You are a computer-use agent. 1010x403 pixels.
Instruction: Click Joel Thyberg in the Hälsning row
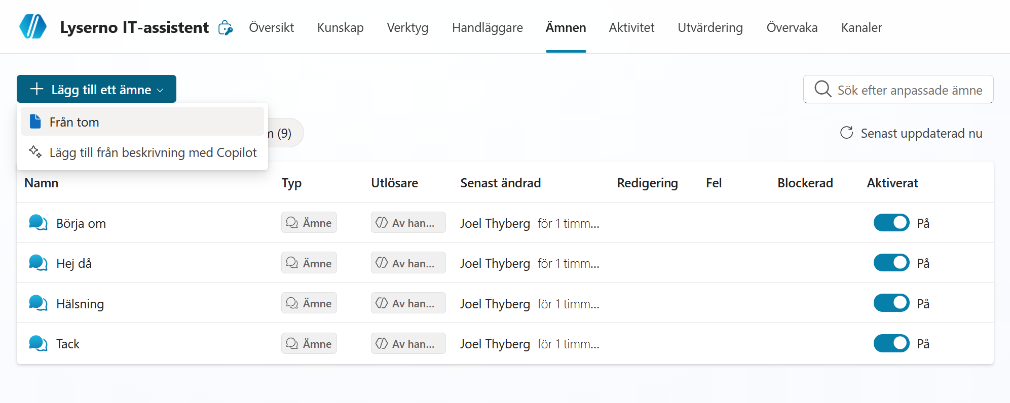pos(495,304)
